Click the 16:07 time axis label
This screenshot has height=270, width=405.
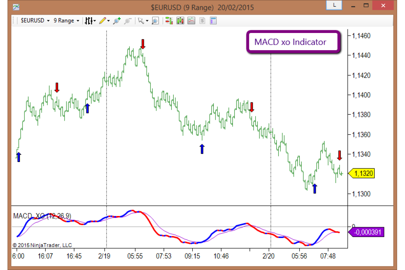tap(45, 256)
